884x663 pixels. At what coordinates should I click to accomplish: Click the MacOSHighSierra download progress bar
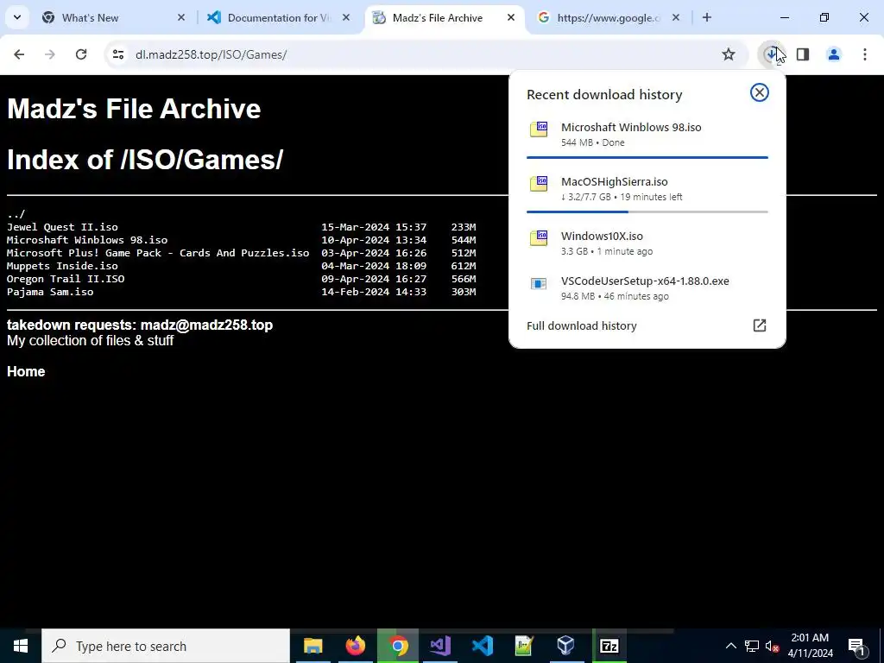(x=647, y=212)
